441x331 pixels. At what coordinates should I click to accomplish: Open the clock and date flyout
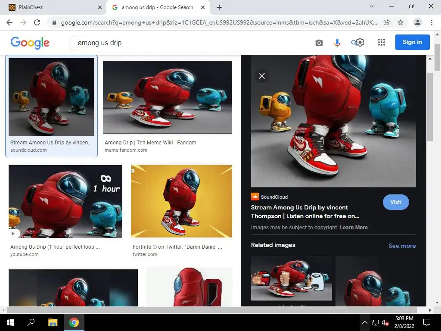[404, 322]
